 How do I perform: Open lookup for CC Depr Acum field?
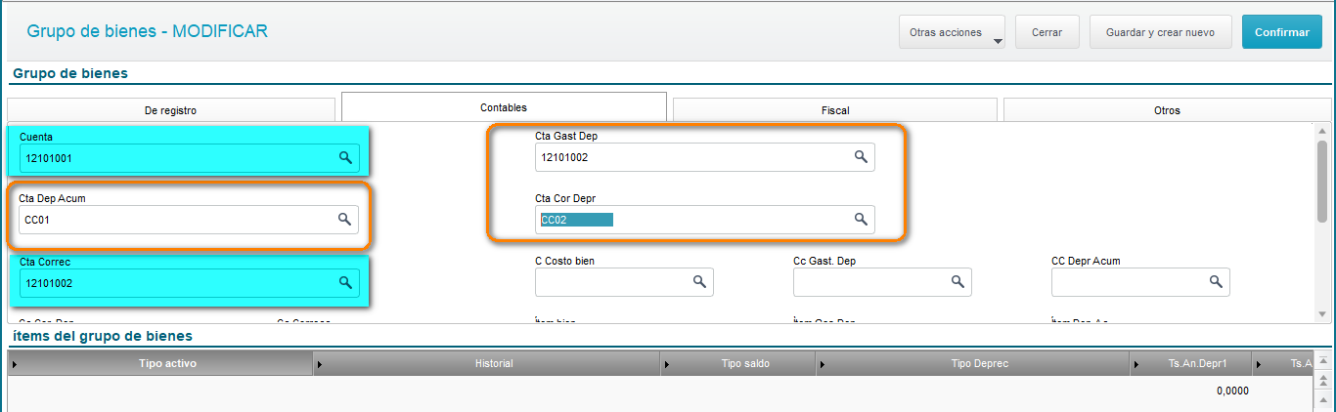click(1216, 281)
